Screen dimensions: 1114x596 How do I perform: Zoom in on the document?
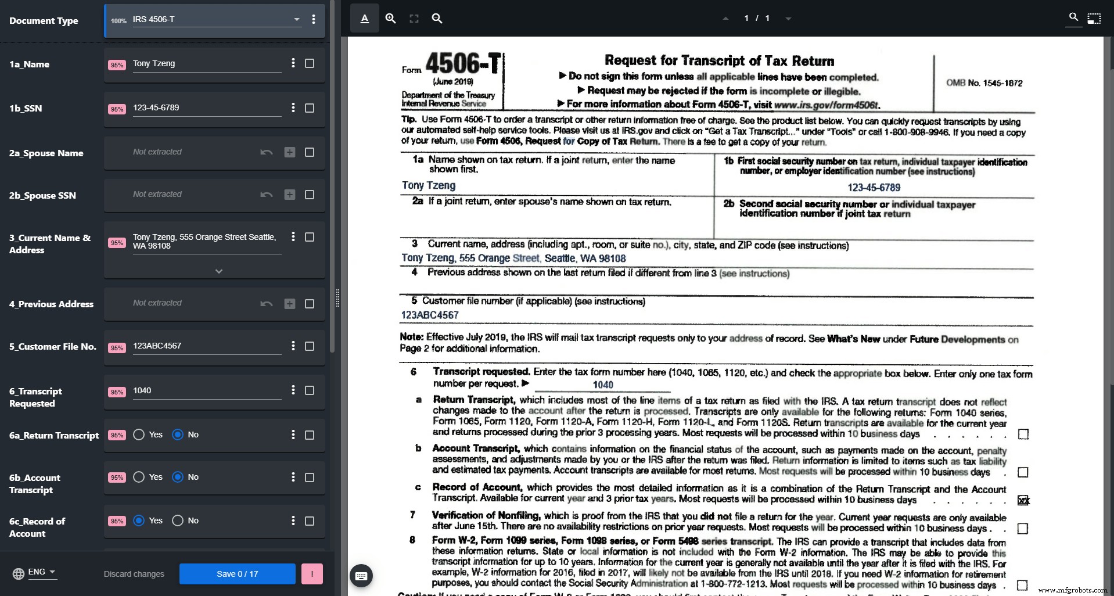pos(390,18)
